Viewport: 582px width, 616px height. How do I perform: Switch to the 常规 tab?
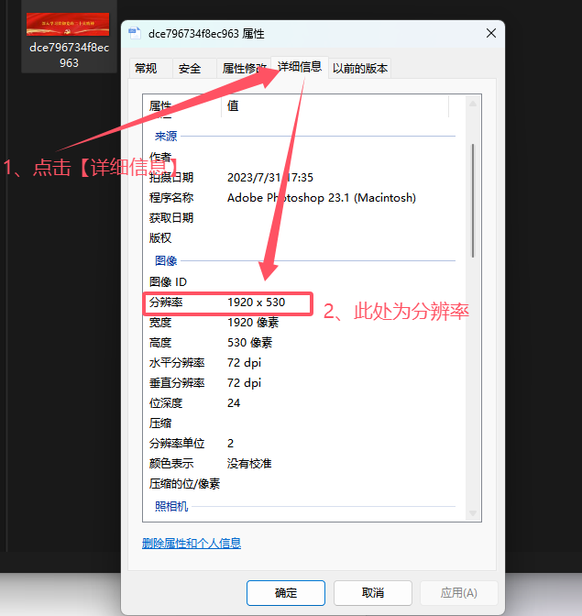[x=146, y=68]
